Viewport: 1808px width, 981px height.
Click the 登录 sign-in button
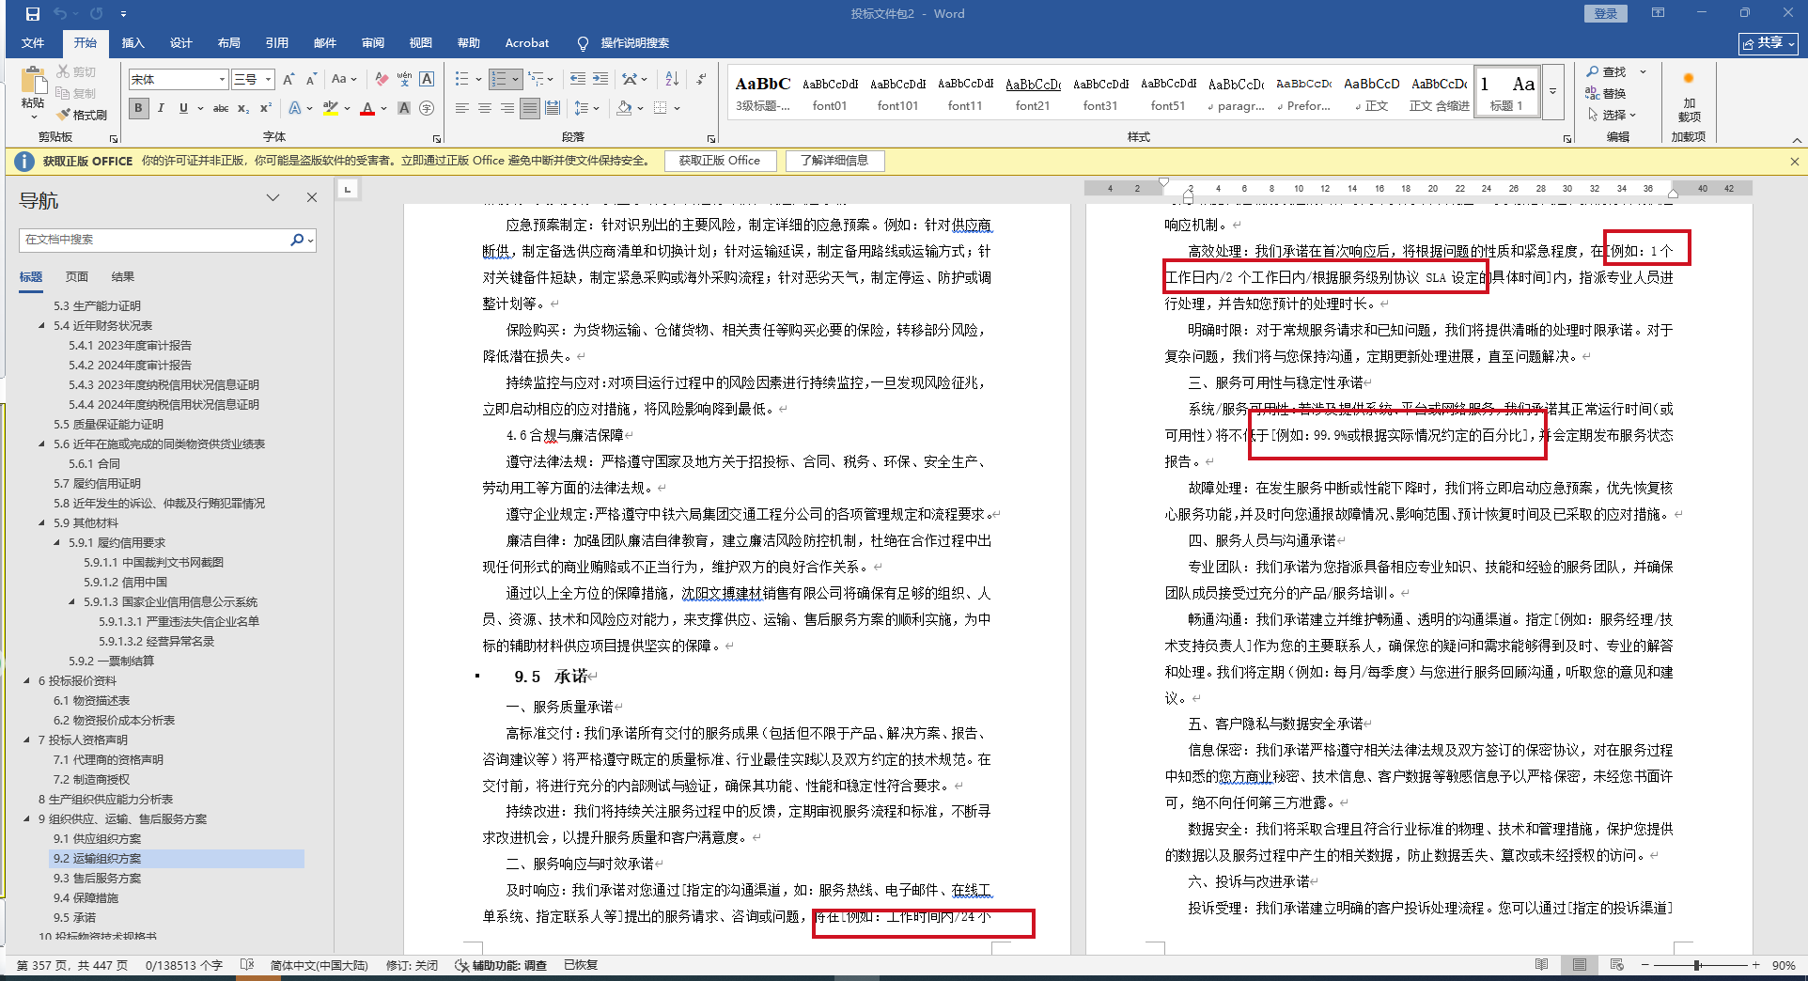tap(1606, 13)
